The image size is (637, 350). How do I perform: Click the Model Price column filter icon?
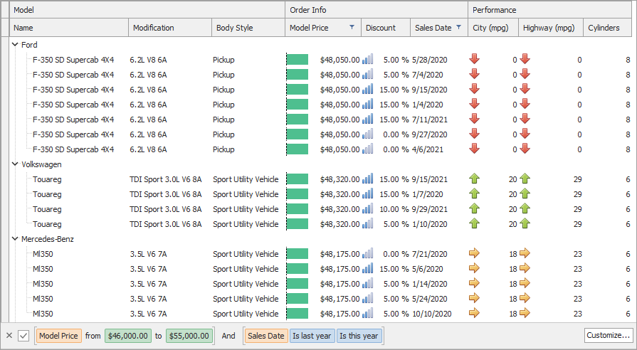(352, 28)
